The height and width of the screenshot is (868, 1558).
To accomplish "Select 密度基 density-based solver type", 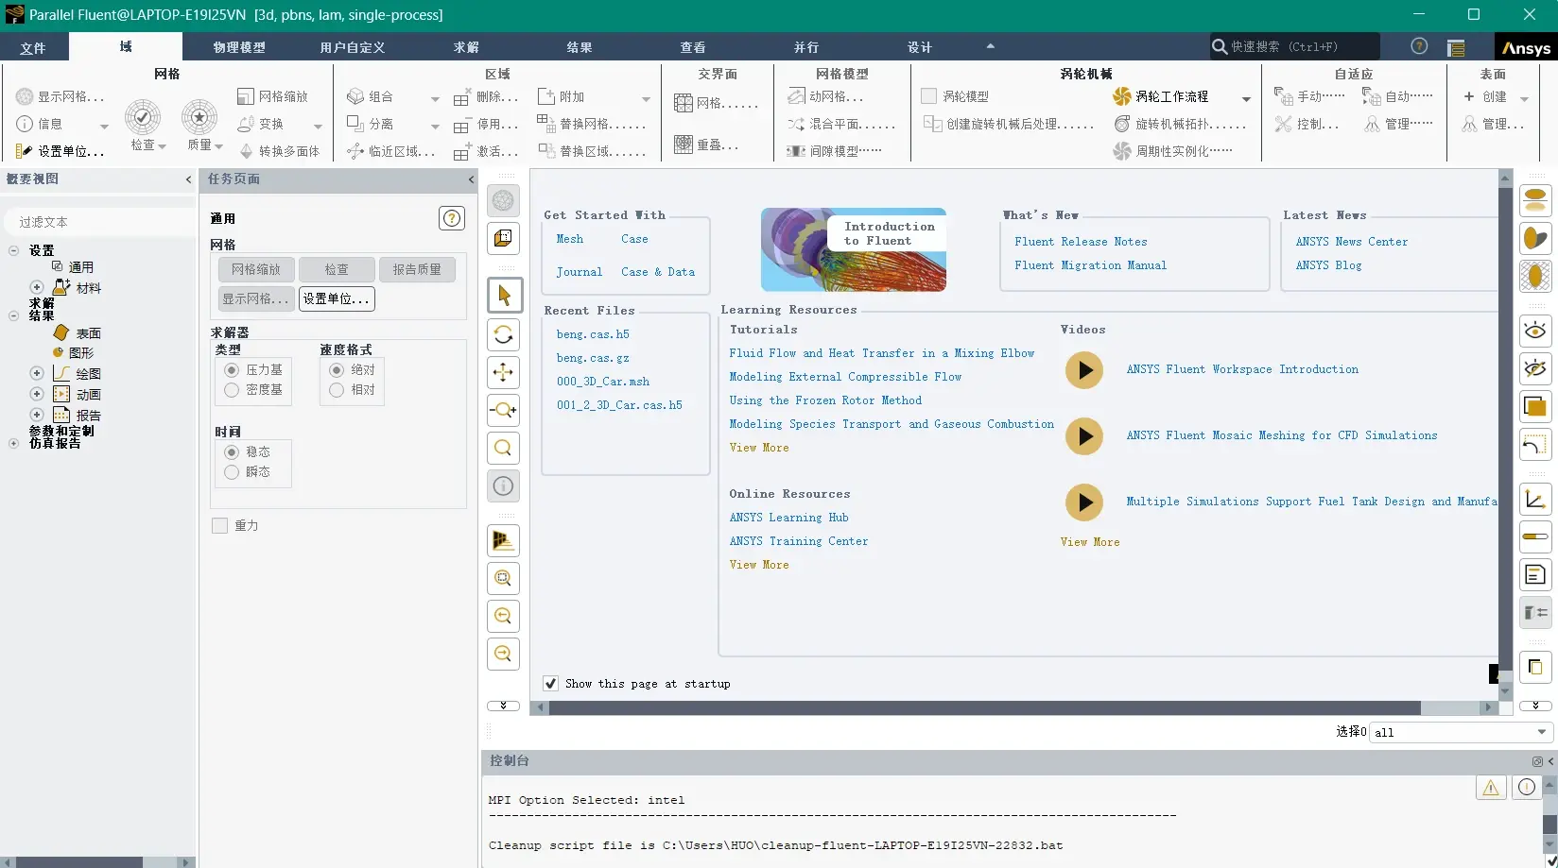I will click(x=232, y=390).
